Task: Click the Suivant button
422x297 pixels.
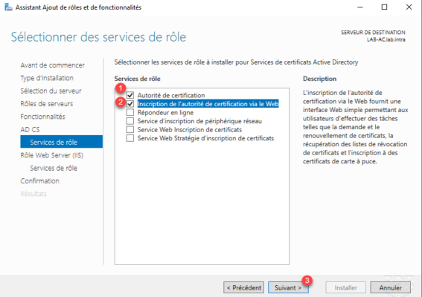Action: click(x=288, y=287)
